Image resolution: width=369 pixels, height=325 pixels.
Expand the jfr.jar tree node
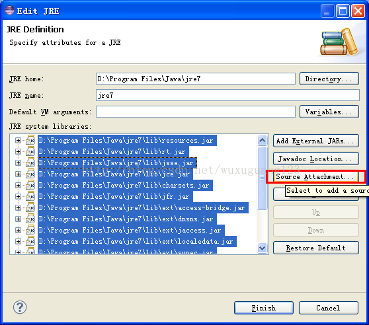(x=18, y=196)
